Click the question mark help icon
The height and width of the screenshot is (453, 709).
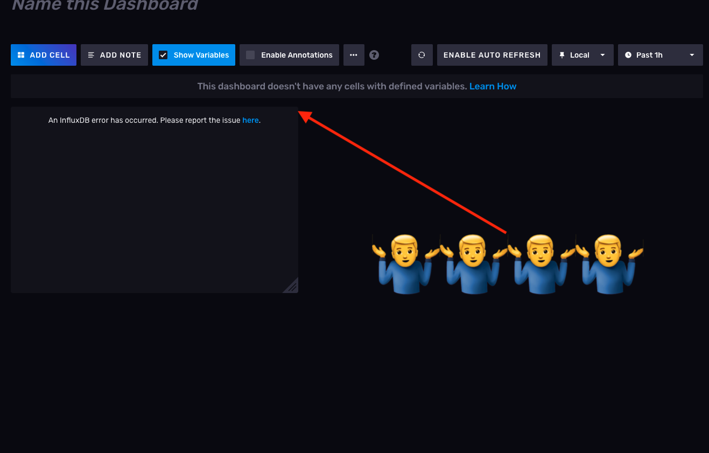374,55
